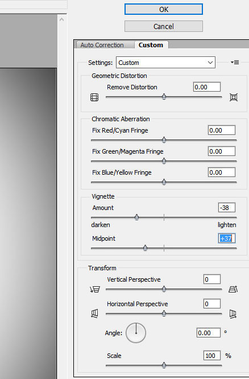Click the Cancel button
This screenshot has height=379, width=249.
pyautogui.click(x=164, y=26)
